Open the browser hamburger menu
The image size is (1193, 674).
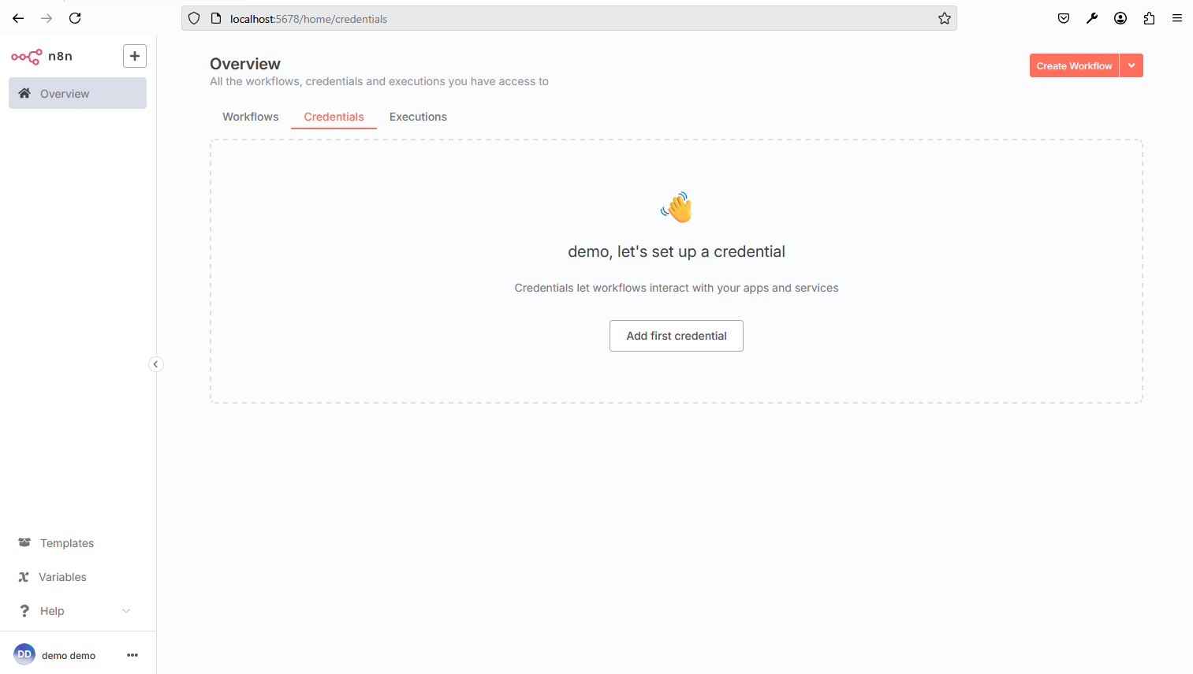coord(1177,18)
